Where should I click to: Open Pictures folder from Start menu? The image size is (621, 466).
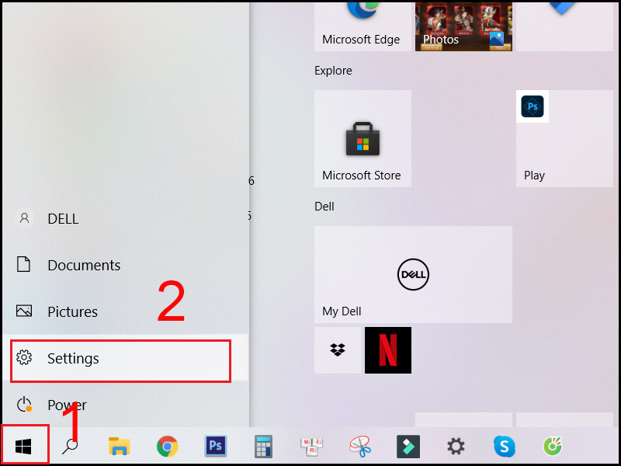click(72, 311)
